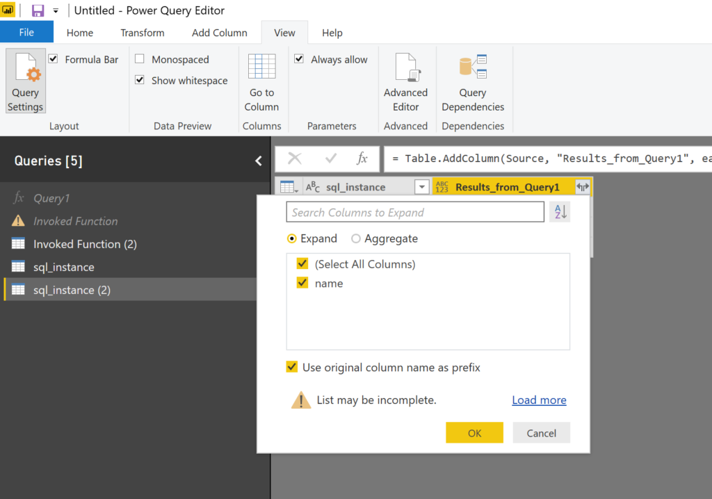Screen dimensions: 712x499
Task: Click the Power BI logo icon
Action: point(8,10)
